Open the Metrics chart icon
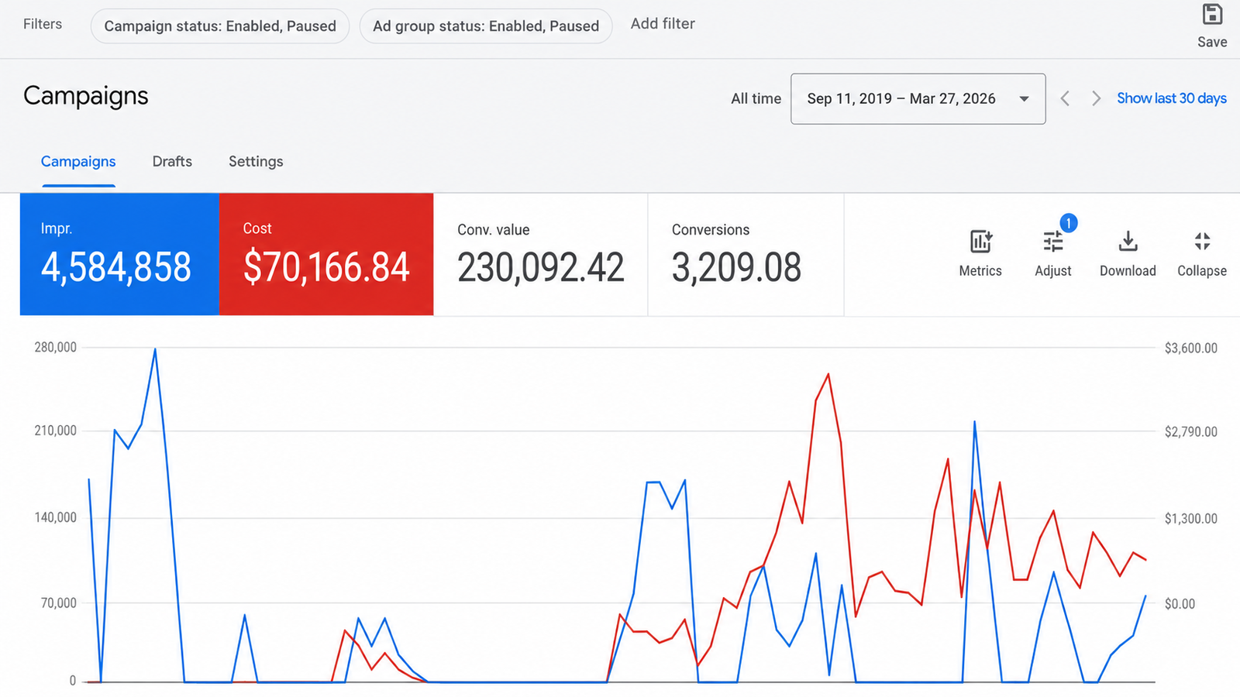The image size is (1240, 697). (x=980, y=242)
